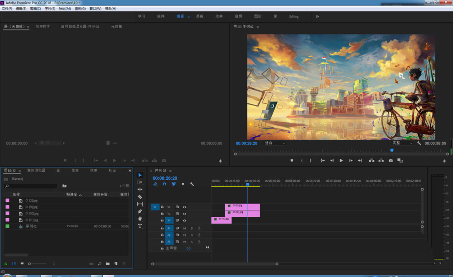
Task: Hide track V1 with eye icon
Action: (x=184, y=220)
